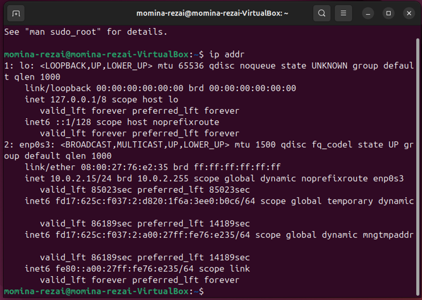Open a new terminal tab
The height and width of the screenshot is (300, 422).
(16, 13)
